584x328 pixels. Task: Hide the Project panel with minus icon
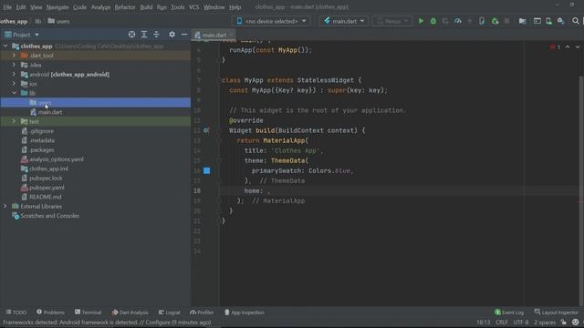pos(184,35)
